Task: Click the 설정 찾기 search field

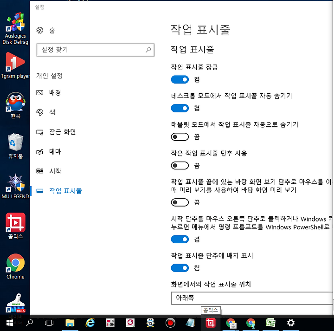Action: 96,50
